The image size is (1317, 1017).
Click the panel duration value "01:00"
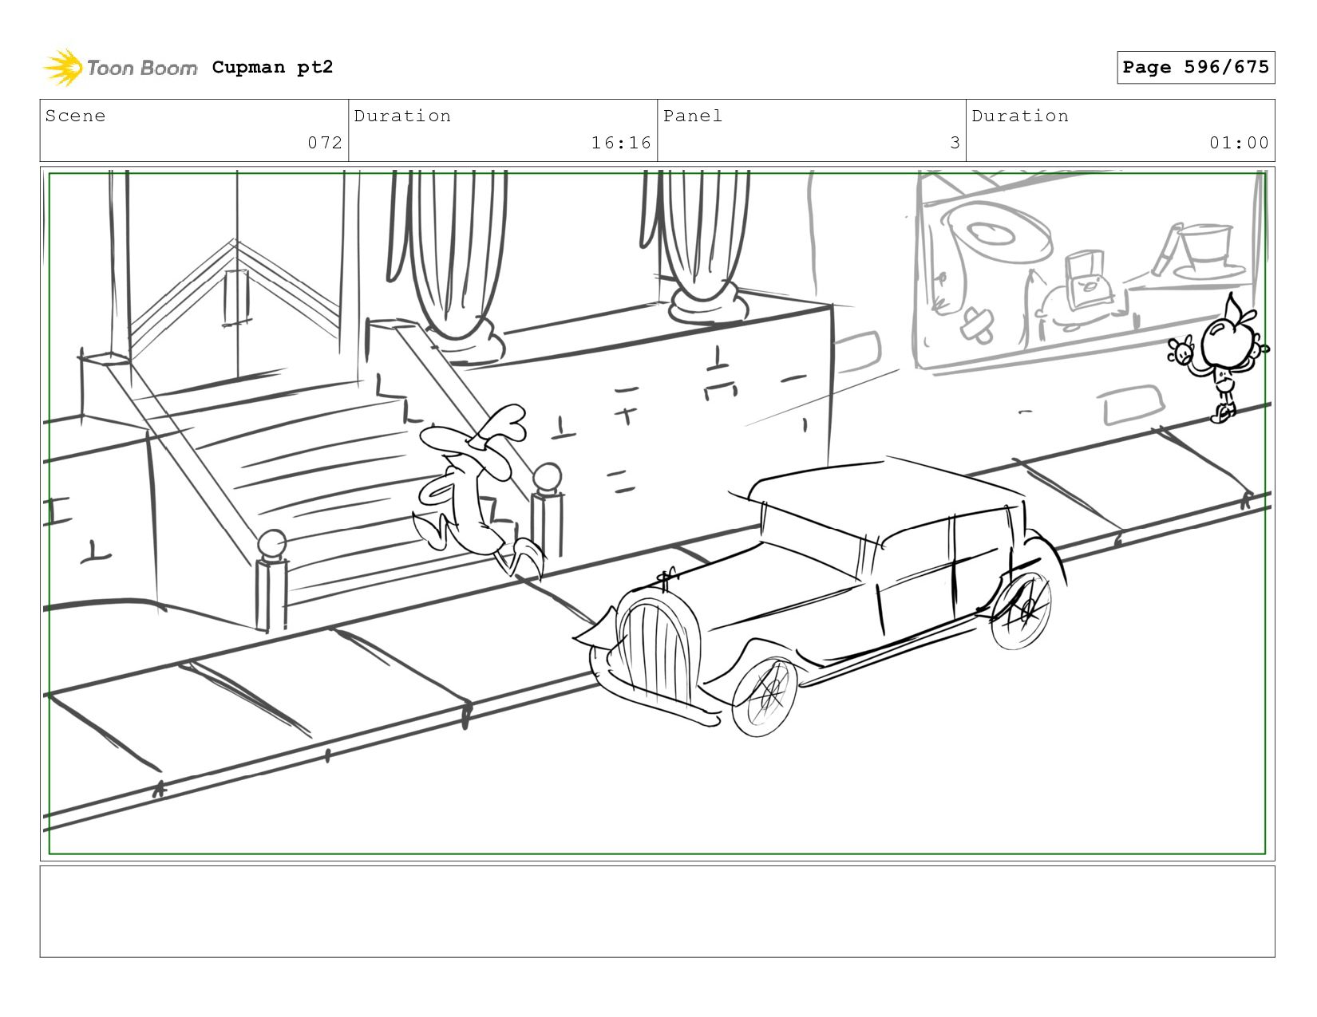(x=1239, y=143)
